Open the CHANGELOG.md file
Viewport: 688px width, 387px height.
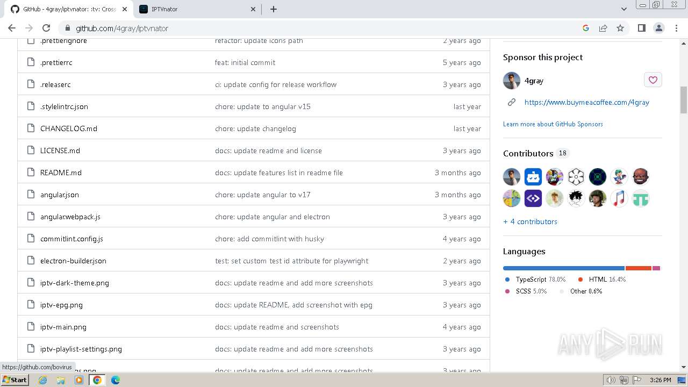tap(69, 128)
